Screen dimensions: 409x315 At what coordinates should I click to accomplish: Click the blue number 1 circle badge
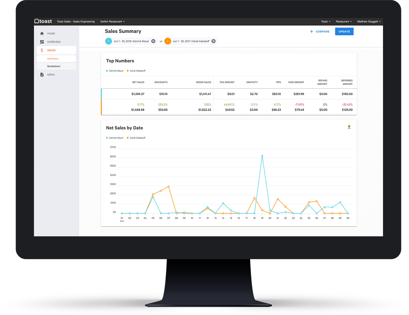click(108, 41)
